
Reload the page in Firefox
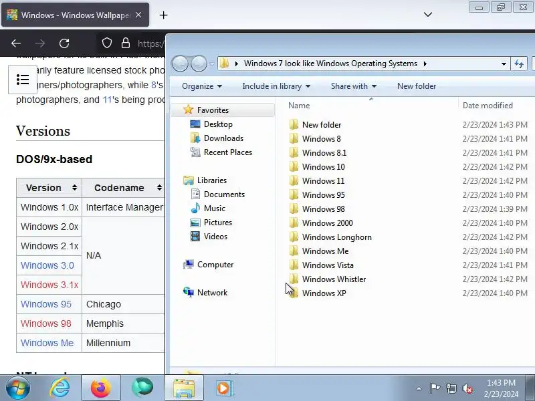[64, 43]
